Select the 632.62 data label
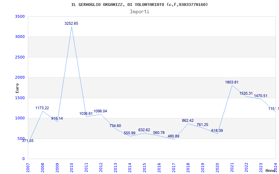 (x=144, y=130)
